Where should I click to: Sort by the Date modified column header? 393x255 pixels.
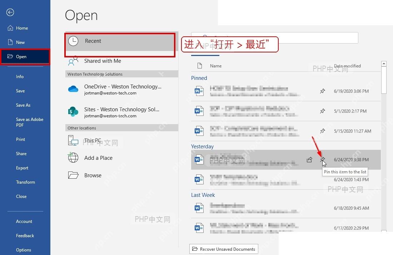347,66
